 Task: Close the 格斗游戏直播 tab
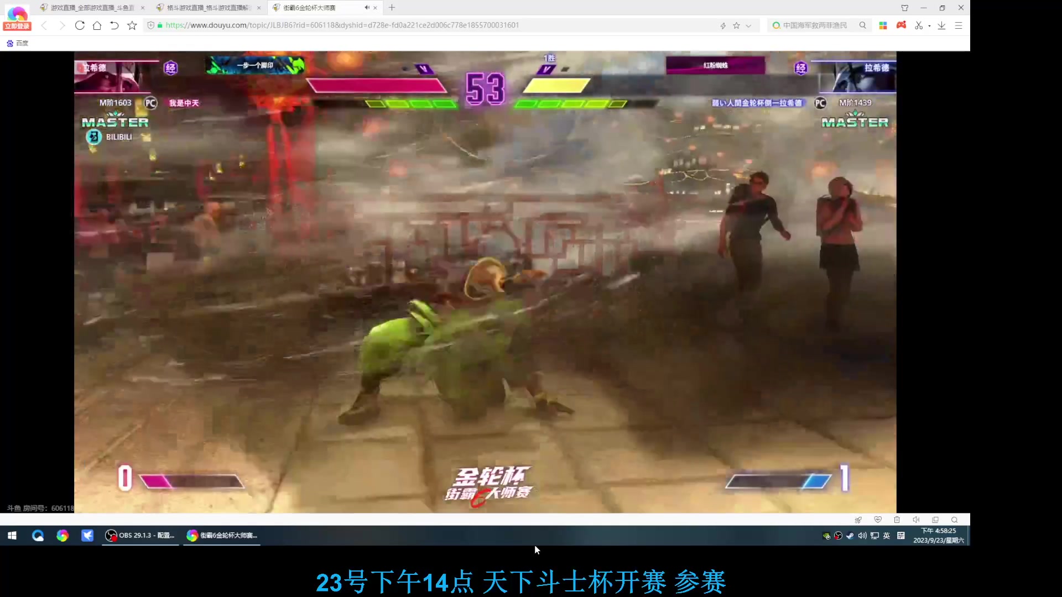point(259,8)
